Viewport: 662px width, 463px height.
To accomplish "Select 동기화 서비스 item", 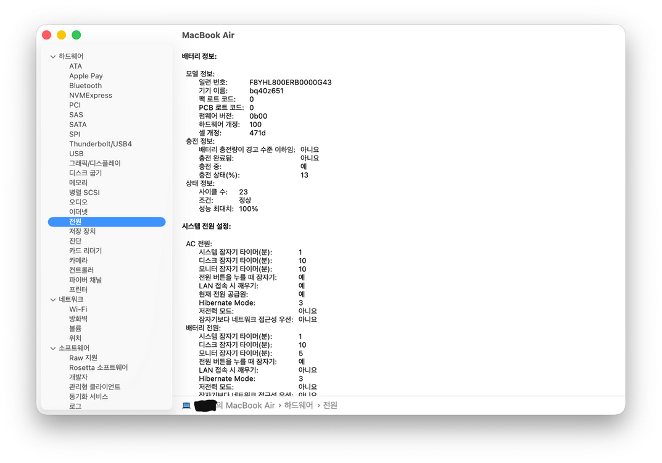I will coord(88,397).
